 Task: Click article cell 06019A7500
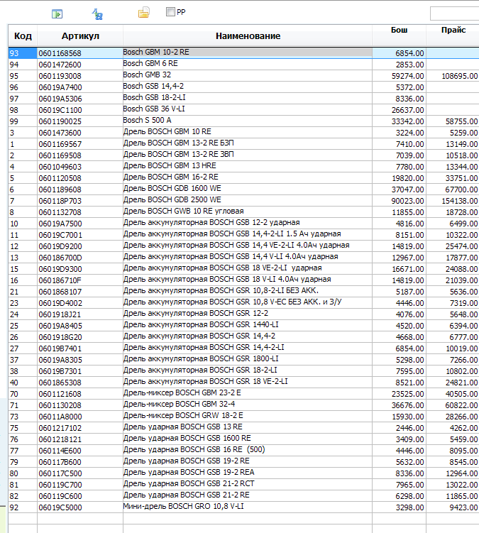(x=80, y=224)
